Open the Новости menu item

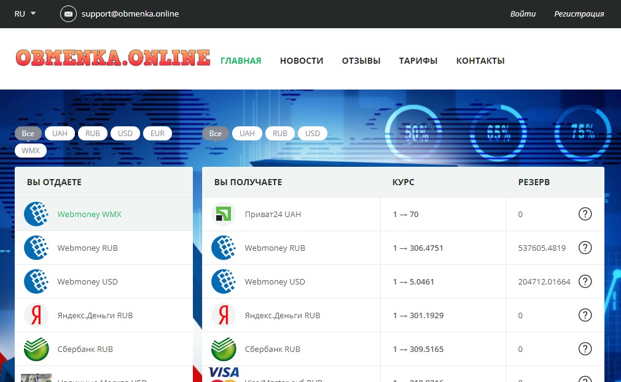[301, 61]
